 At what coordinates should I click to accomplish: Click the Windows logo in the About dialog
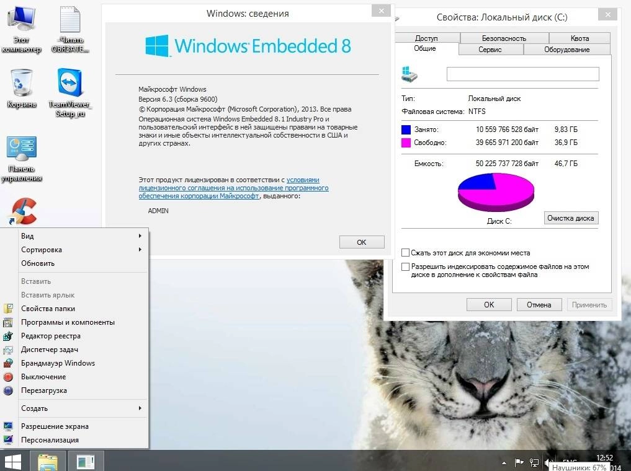(x=157, y=45)
